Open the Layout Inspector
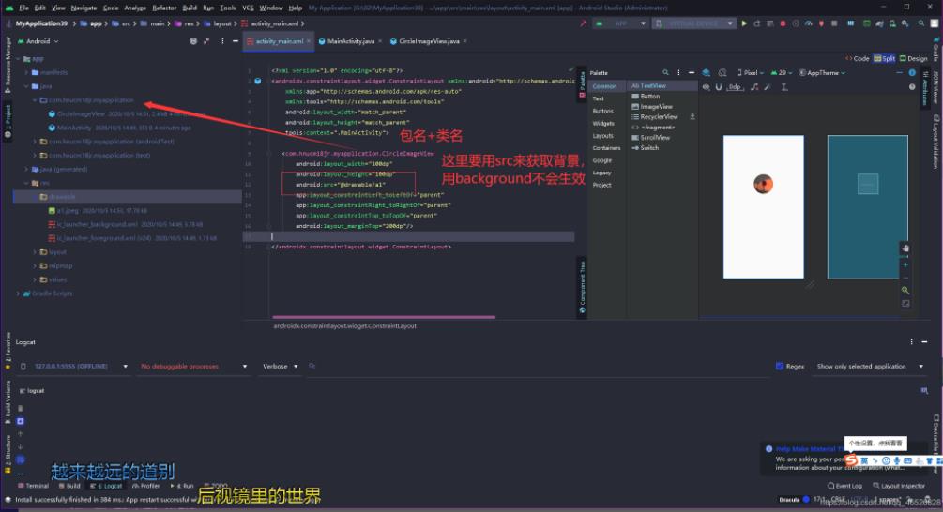This screenshot has height=512, width=943. point(900,486)
